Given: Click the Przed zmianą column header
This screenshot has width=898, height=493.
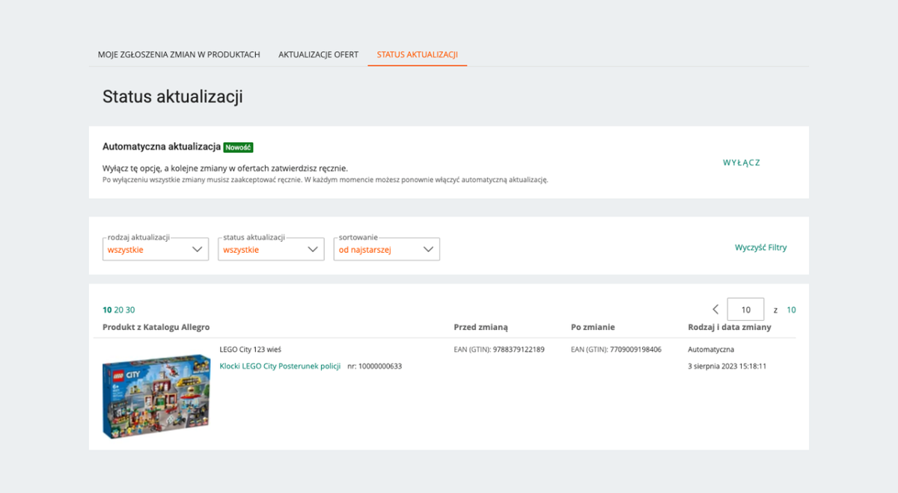Looking at the screenshot, I should [480, 328].
